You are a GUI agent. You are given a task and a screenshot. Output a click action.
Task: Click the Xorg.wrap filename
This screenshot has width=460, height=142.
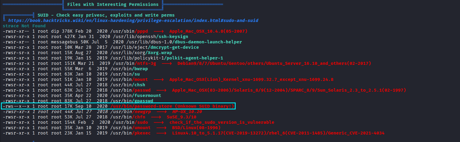(x=160, y=53)
